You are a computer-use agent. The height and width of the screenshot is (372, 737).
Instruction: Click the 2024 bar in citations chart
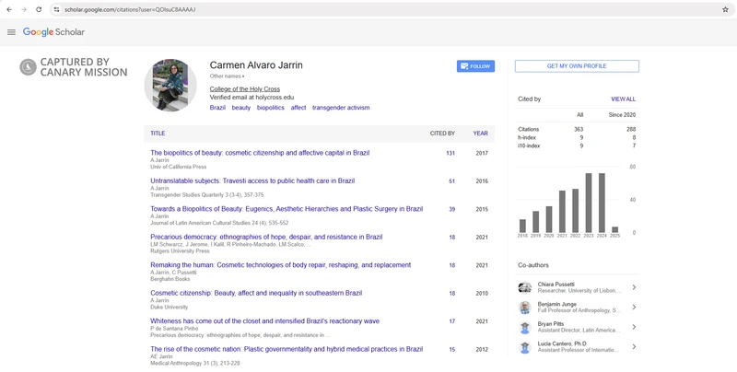coord(602,203)
